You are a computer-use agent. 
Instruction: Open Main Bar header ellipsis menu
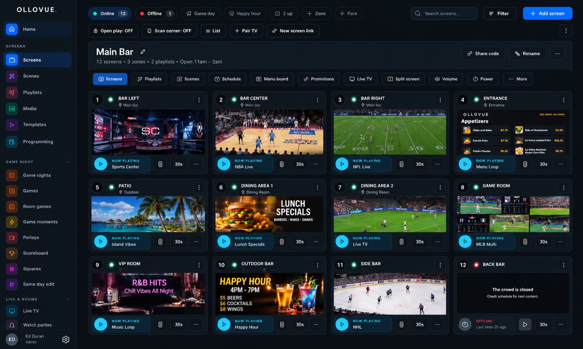[557, 53]
